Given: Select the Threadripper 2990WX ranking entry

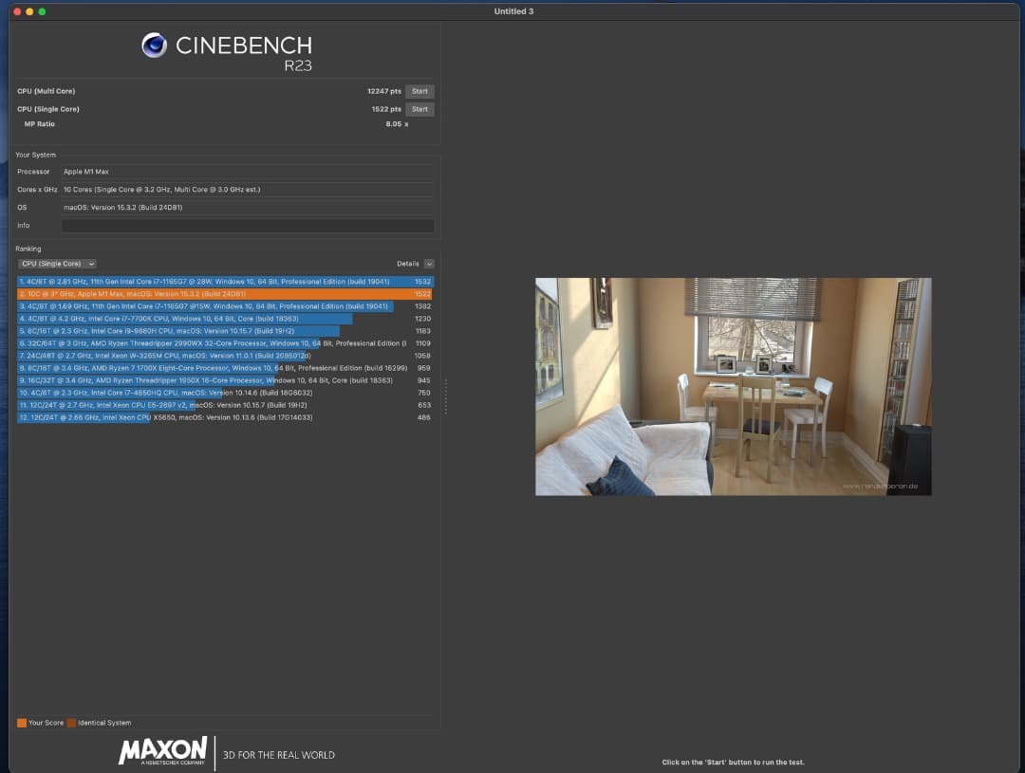Looking at the screenshot, I should click(x=224, y=343).
